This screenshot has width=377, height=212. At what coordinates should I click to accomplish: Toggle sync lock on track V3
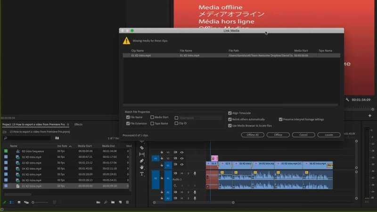(175, 152)
